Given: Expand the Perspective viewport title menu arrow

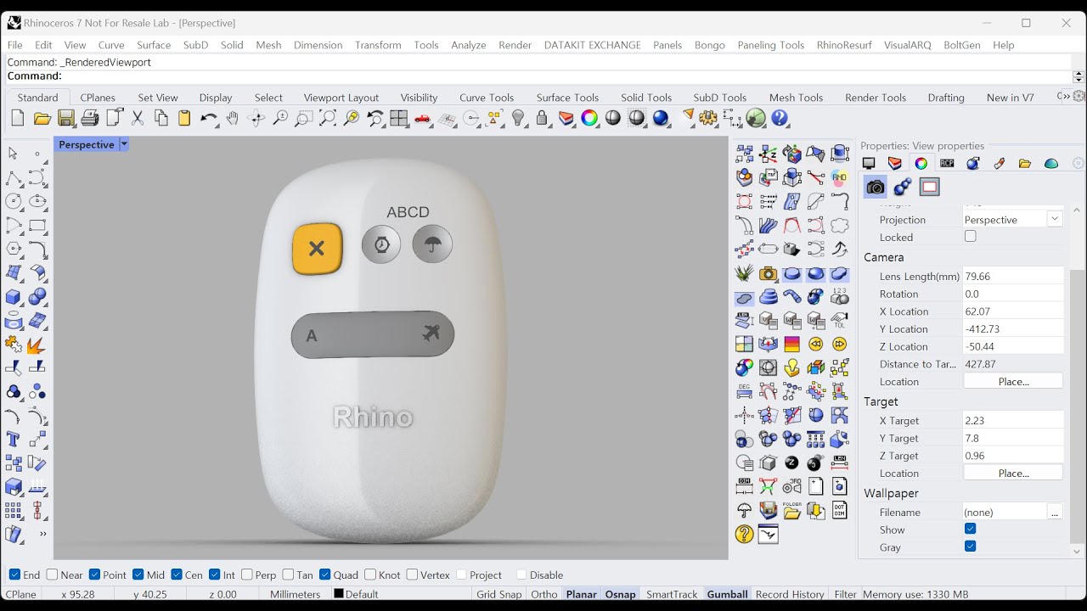Looking at the screenshot, I should tap(124, 144).
